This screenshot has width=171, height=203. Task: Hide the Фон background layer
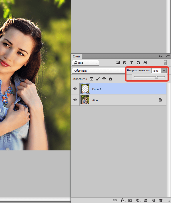pos(75,100)
